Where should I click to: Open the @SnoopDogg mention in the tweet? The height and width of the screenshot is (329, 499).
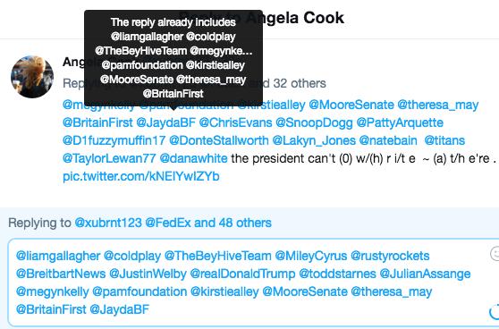click(314, 122)
